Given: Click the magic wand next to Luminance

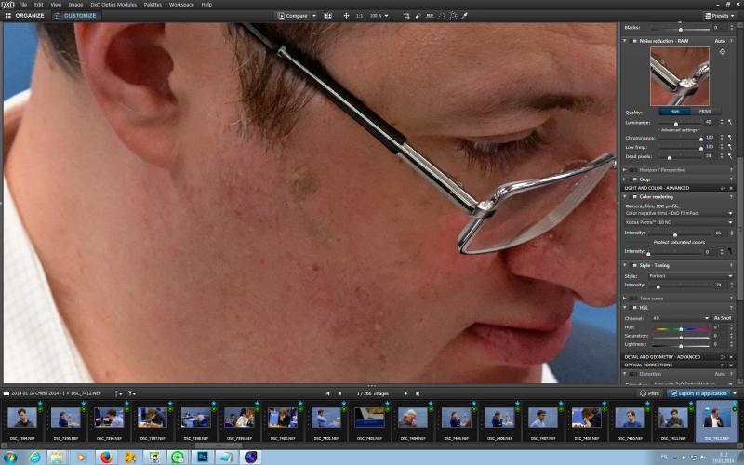Looking at the screenshot, I should [730, 123].
